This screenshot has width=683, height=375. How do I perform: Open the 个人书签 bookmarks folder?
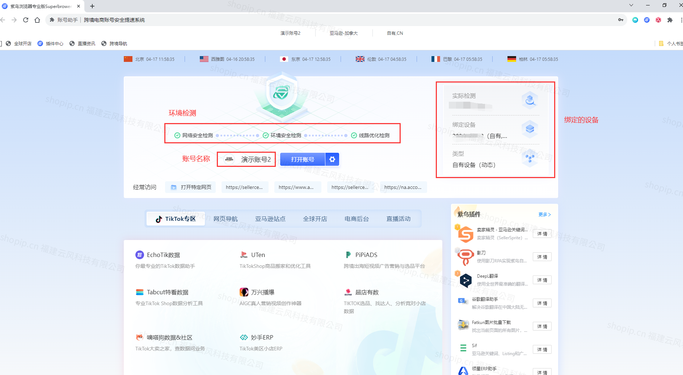(x=671, y=43)
